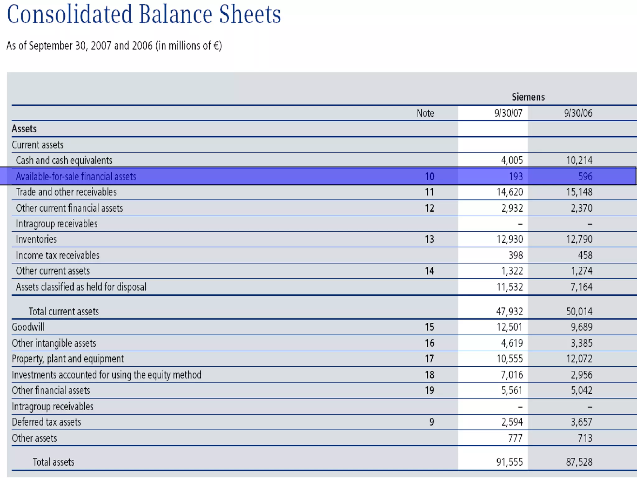Click the 12,930 inventories value
Screen dimensions: 637x478
[509, 239]
